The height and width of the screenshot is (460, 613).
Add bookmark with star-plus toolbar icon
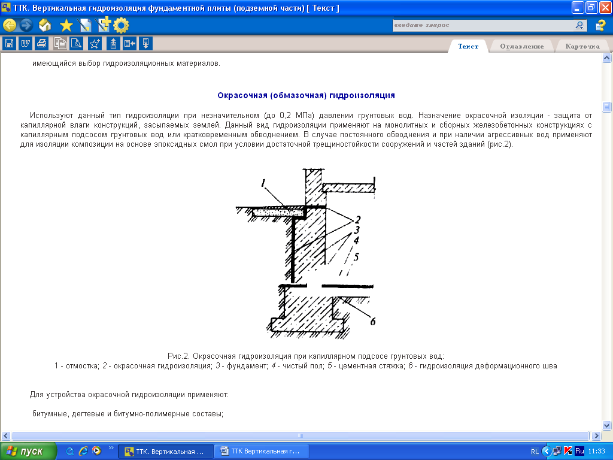95,43
